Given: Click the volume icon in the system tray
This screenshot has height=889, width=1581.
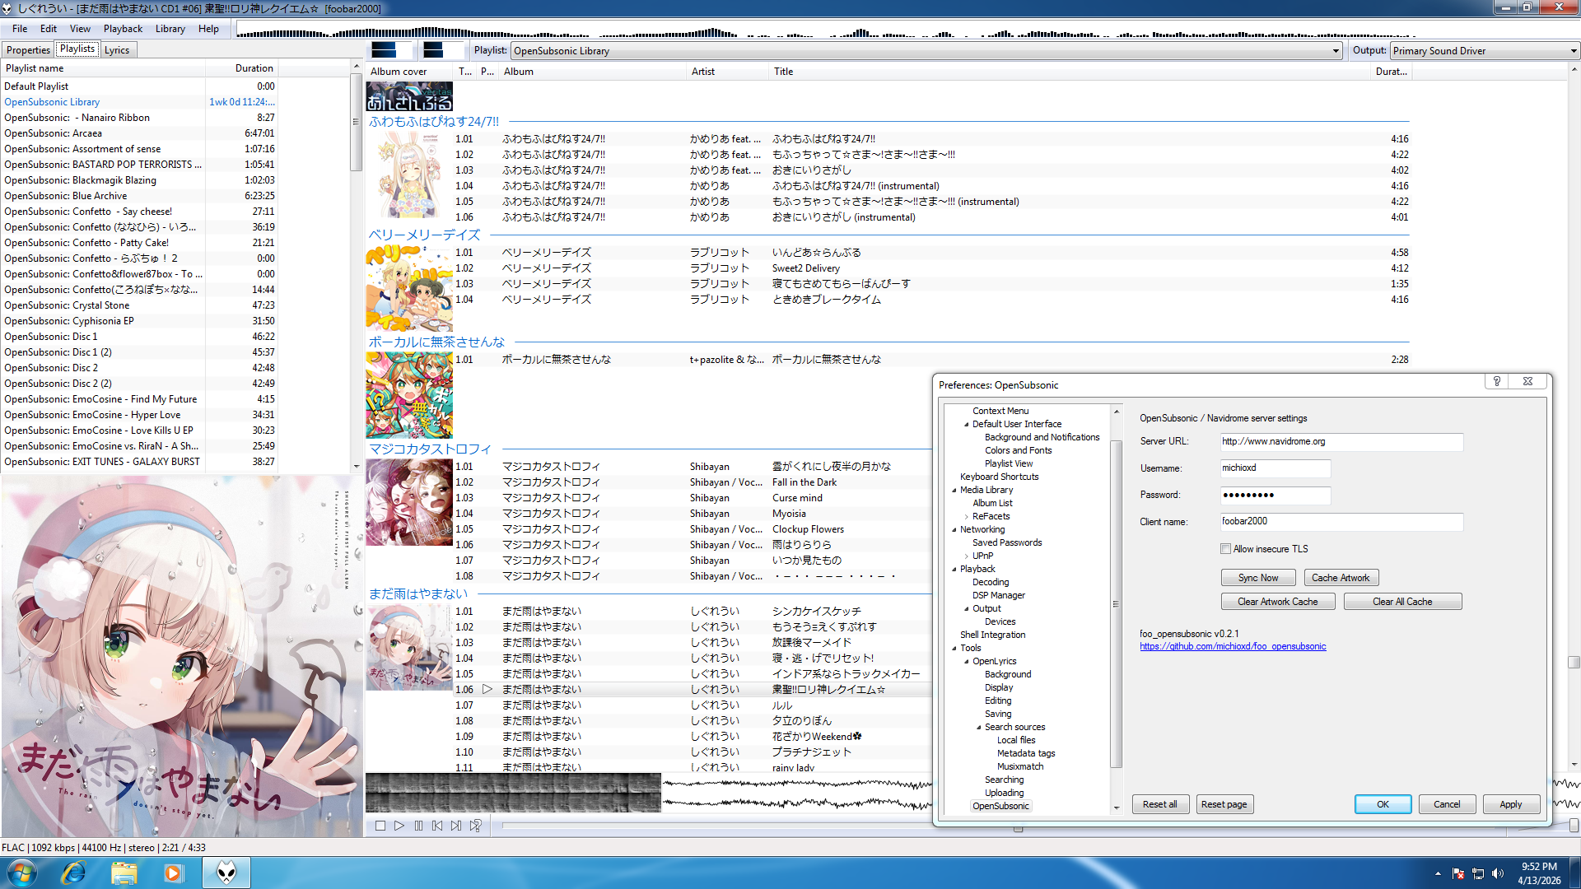Looking at the screenshot, I should [x=1498, y=873].
